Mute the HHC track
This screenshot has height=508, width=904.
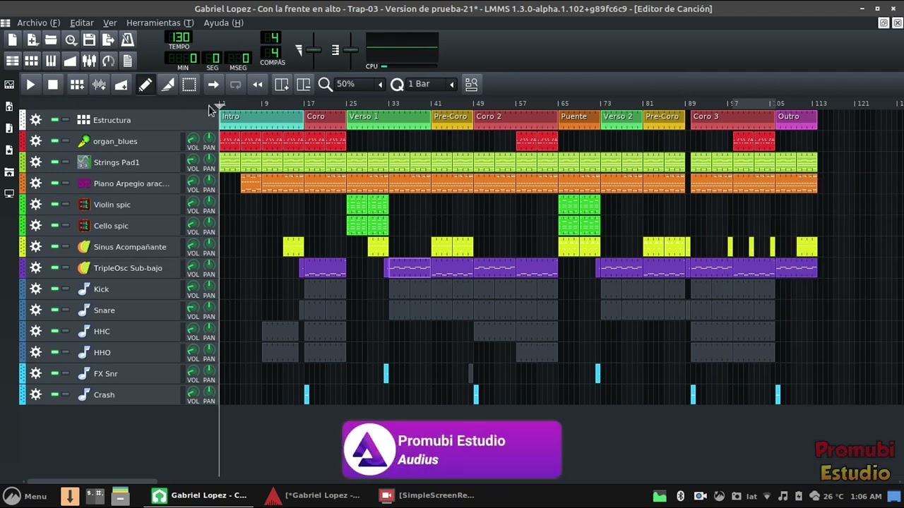(54, 332)
